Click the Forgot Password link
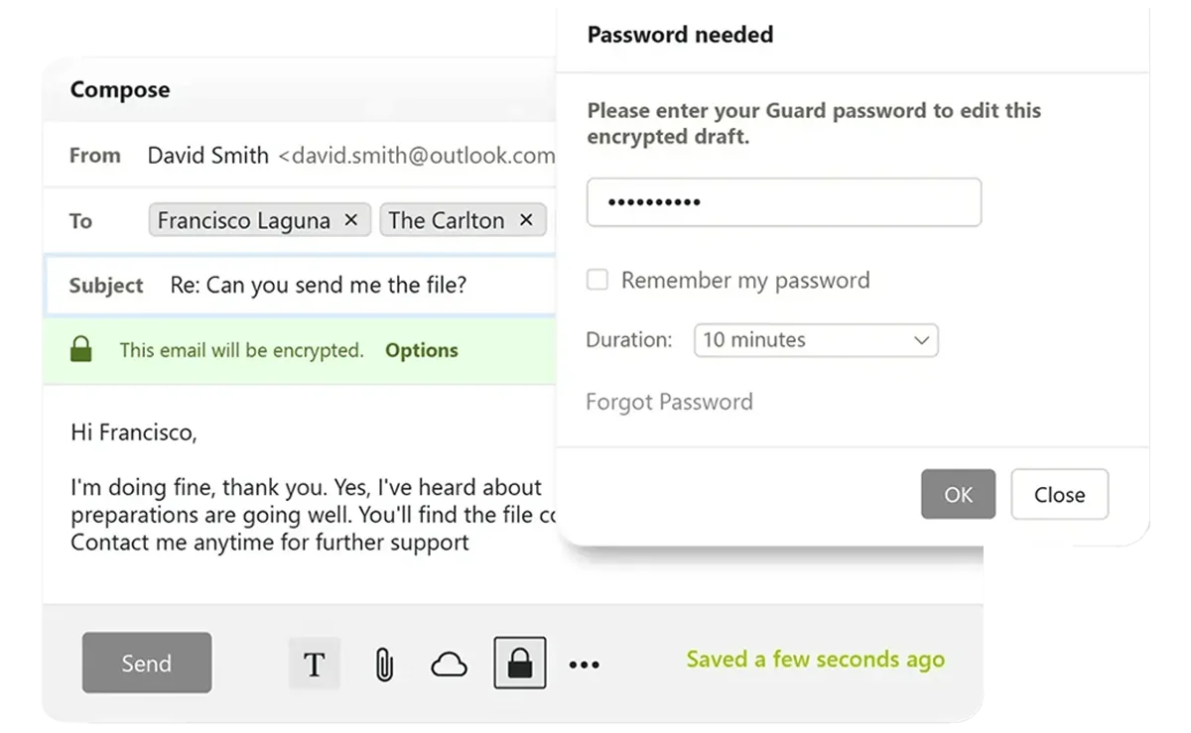Screen dimensions: 1191x733 (669, 402)
